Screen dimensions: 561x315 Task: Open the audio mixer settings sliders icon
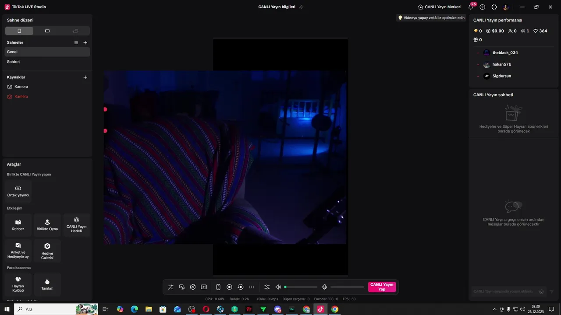pos(267,287)
